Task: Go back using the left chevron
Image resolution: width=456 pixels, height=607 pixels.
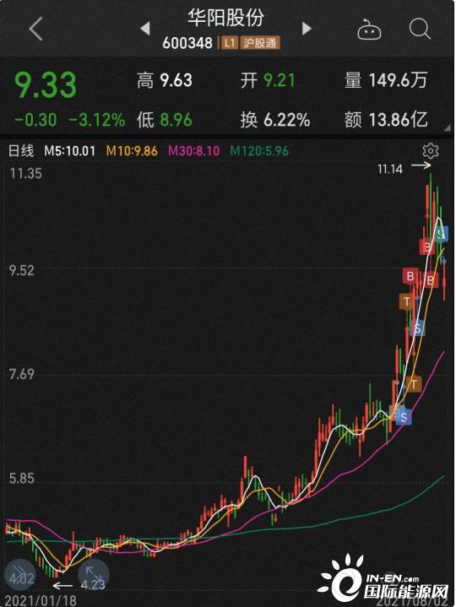Action: (x=36, y=29)
